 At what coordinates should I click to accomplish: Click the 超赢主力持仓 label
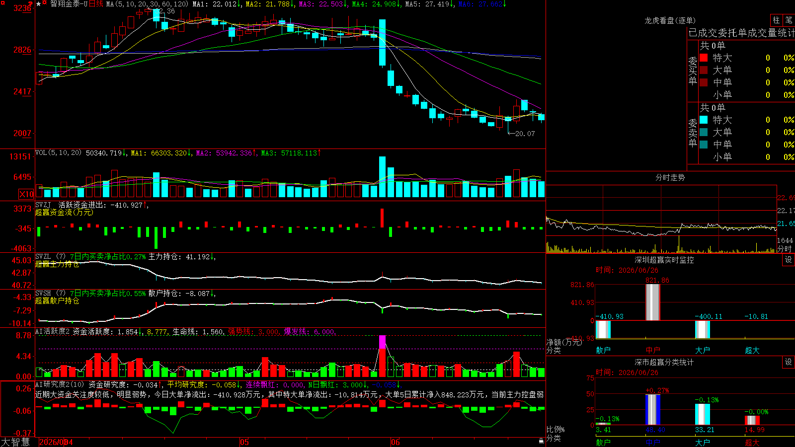57,264
